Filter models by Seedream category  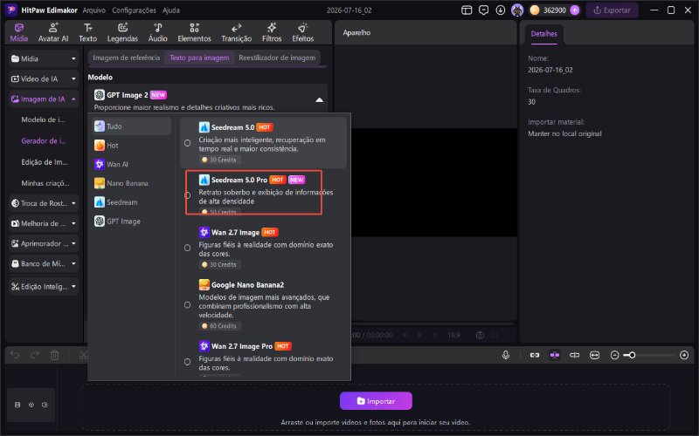(132, 202)
